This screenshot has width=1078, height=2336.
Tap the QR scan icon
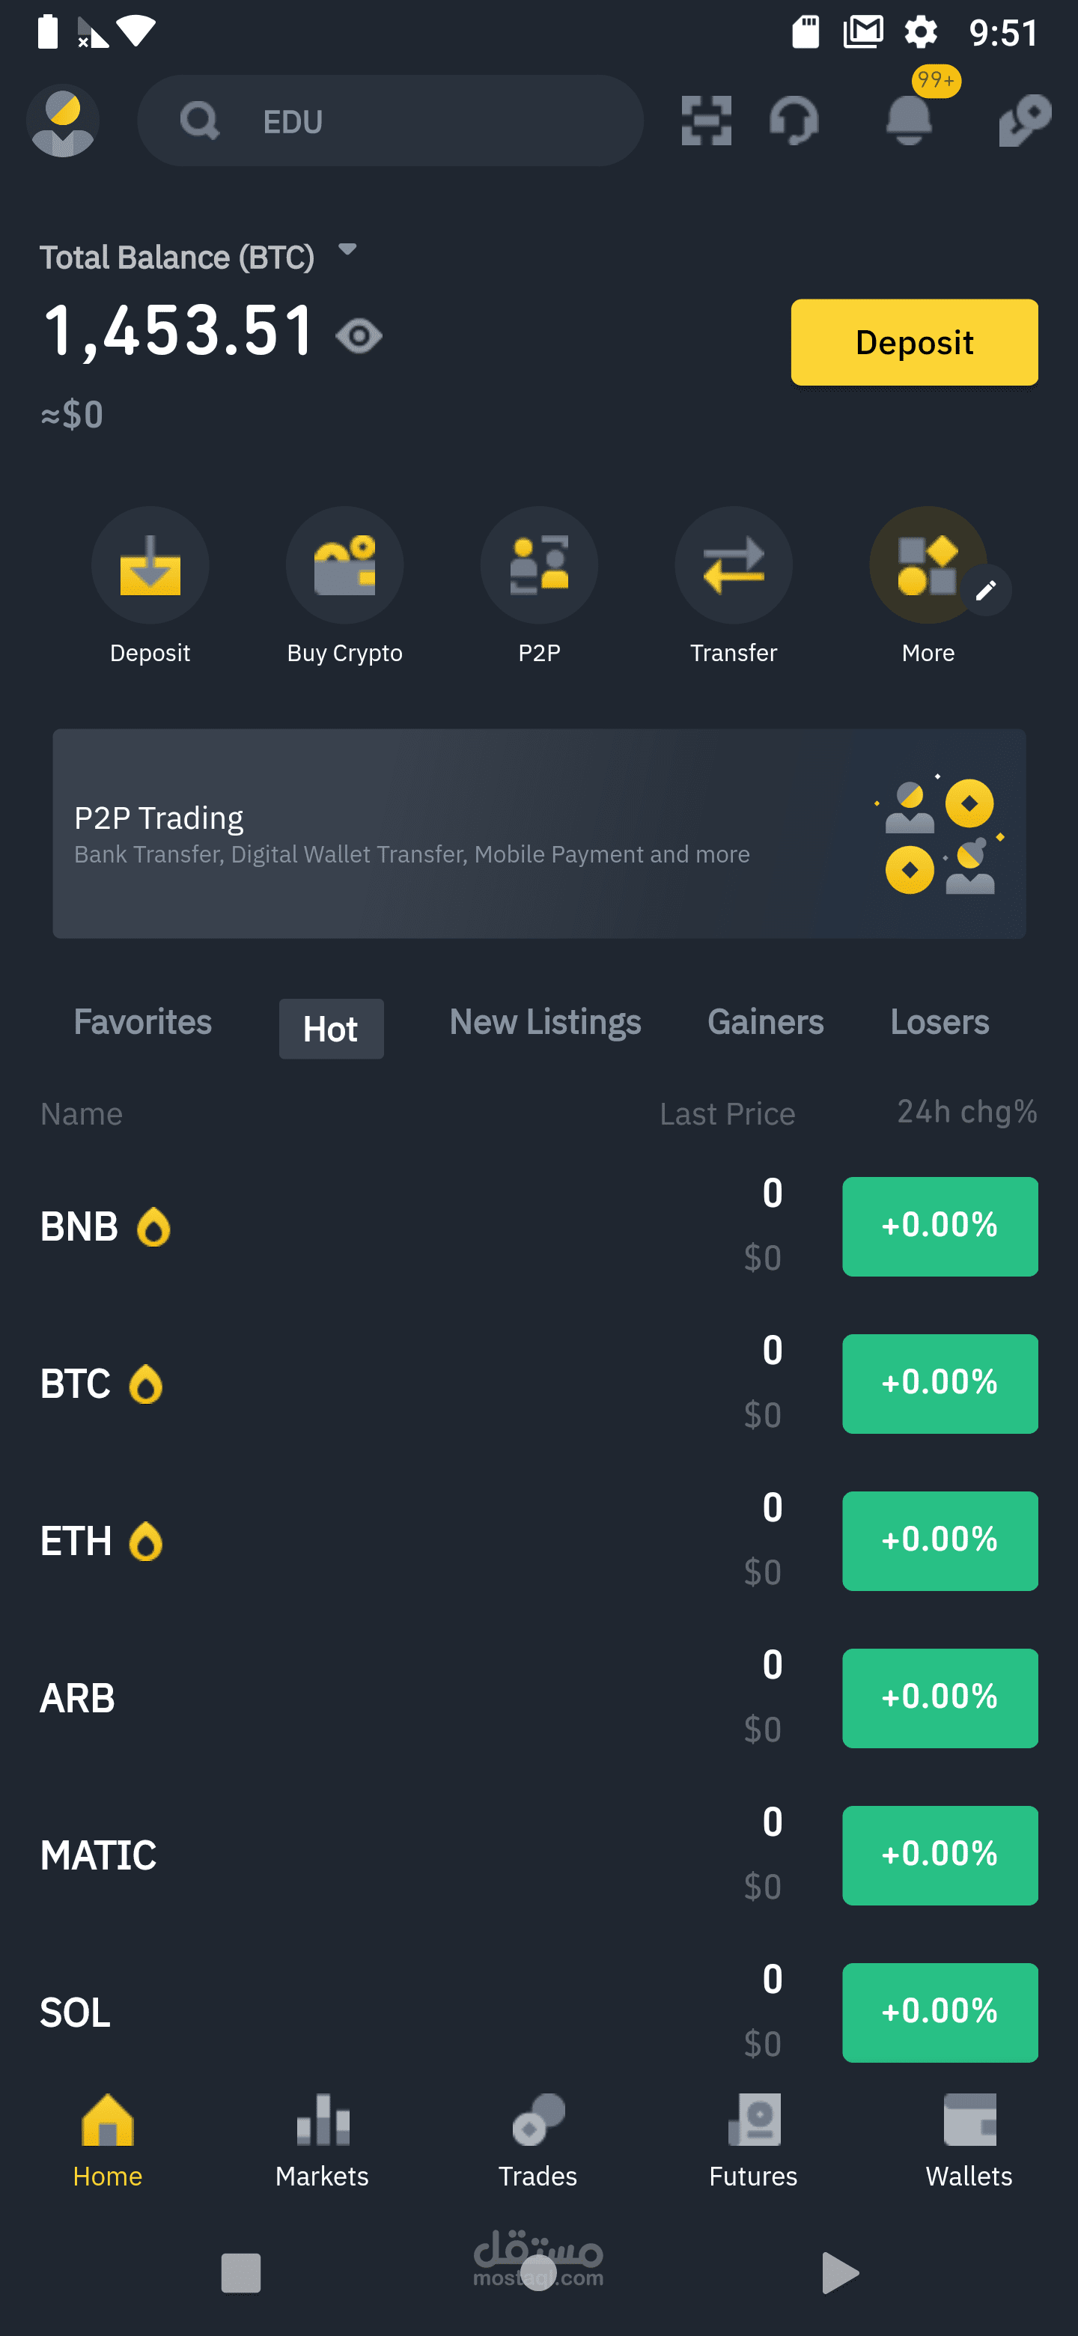[705, 121]
